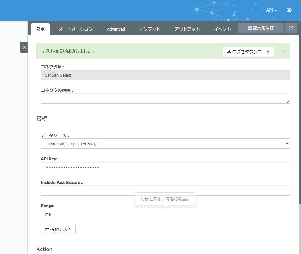The height and width of the screenshot is (254, 301).
Task: Dismiss the test connection success alert
Action: (283, 51)
